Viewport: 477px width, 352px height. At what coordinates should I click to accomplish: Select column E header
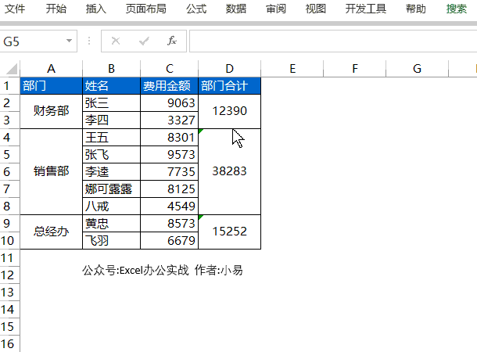pyautogui.click(x=292, y=69)
